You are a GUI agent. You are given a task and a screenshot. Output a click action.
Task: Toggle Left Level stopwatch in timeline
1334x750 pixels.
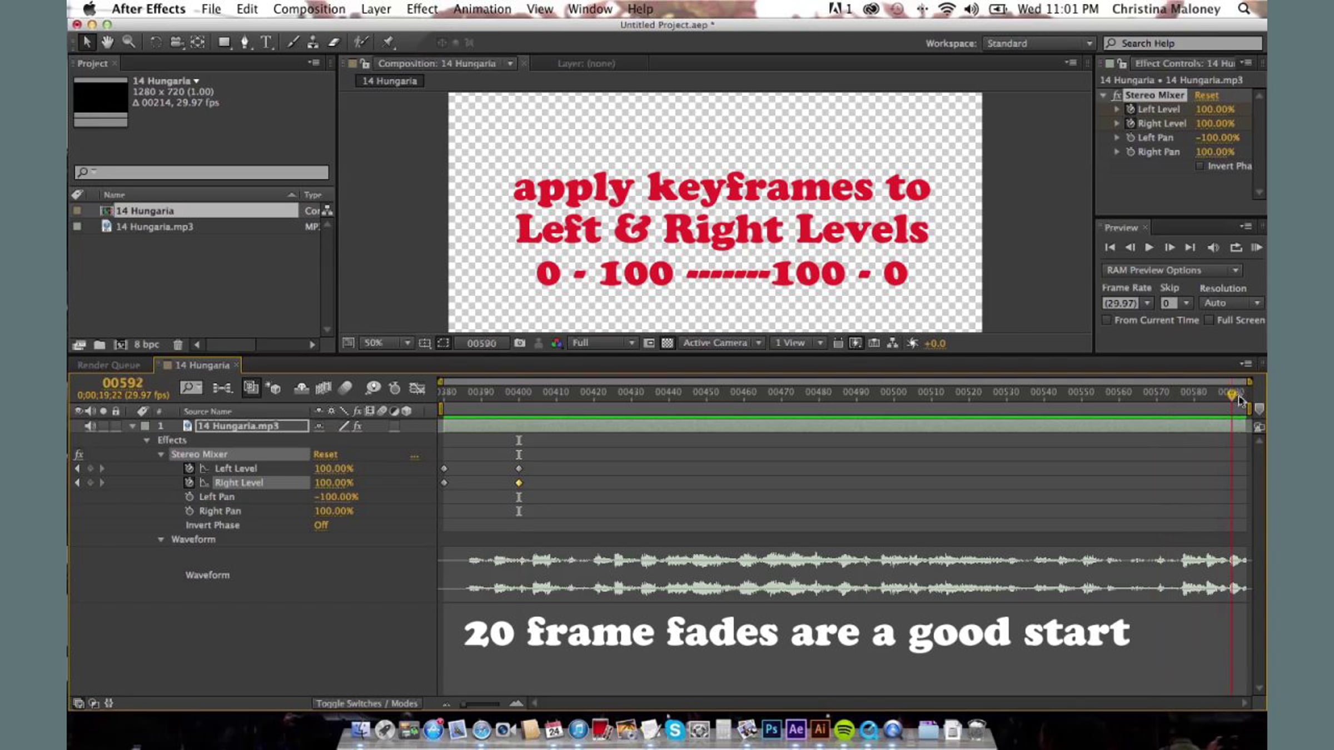(189, 468)
